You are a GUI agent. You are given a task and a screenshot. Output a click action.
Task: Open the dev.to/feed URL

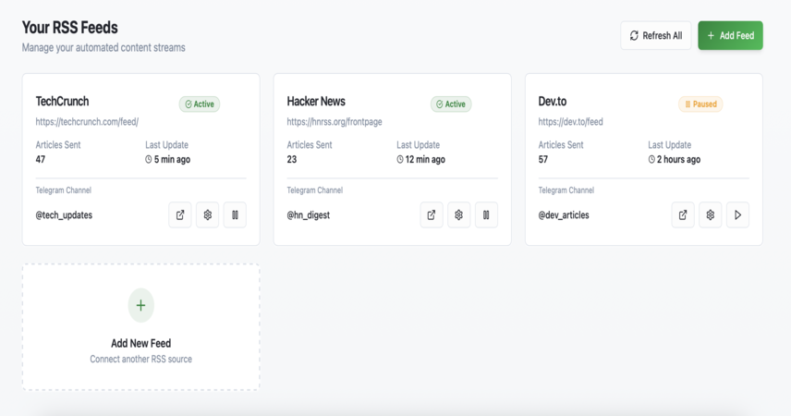(x=570, y=122)
